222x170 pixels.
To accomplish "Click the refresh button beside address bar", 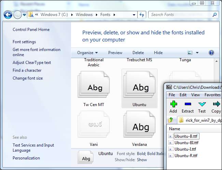I will [142, 15].
